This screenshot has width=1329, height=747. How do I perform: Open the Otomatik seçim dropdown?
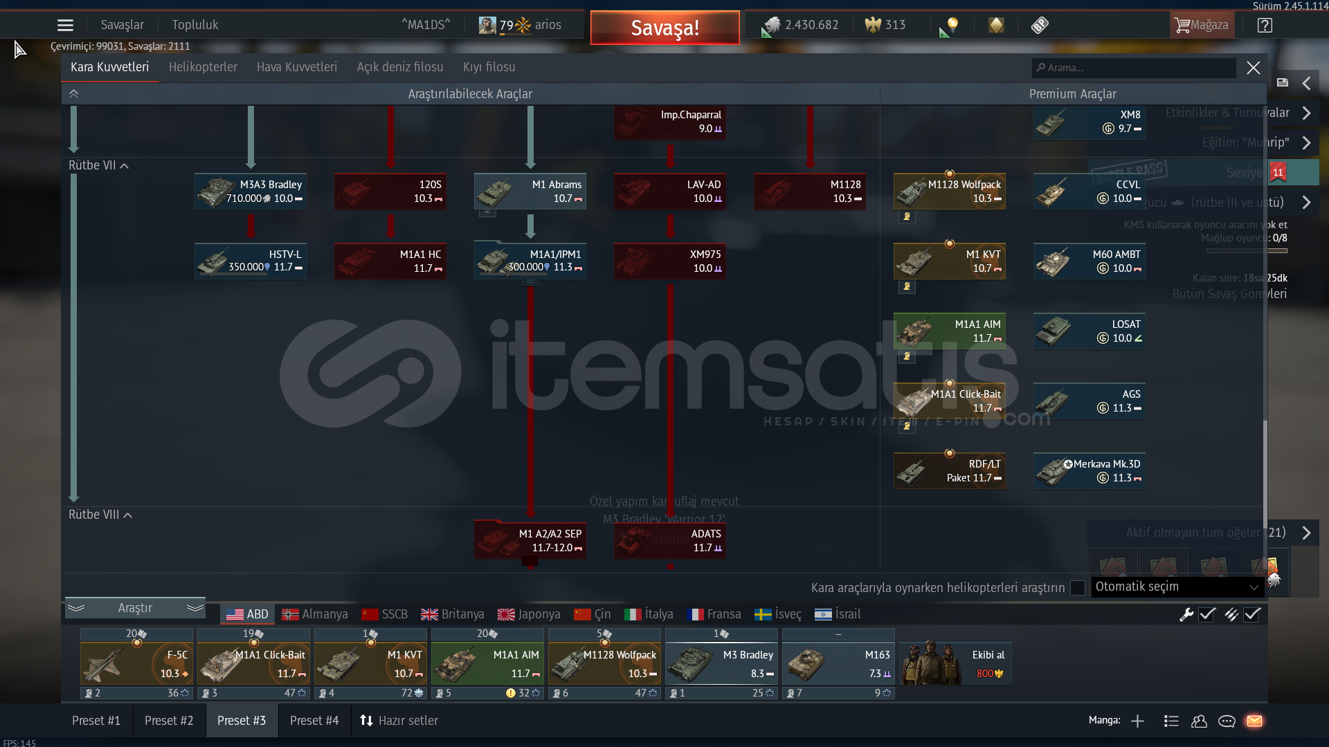tap(1177, 587)
